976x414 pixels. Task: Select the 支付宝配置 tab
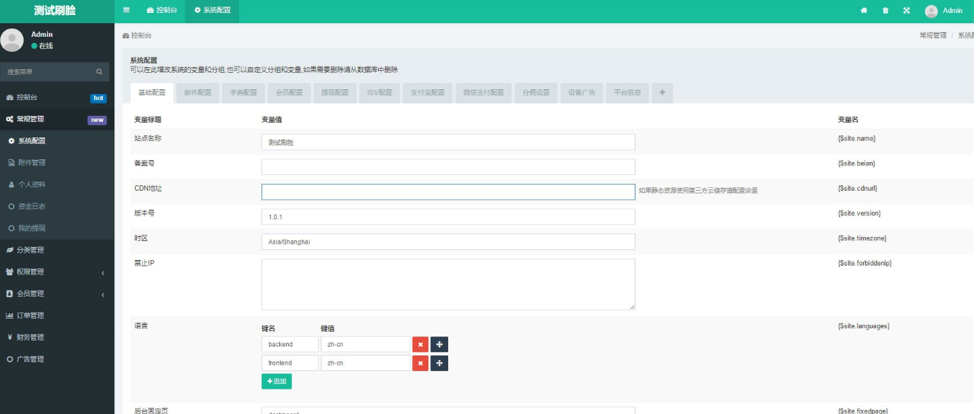point(427,93)
